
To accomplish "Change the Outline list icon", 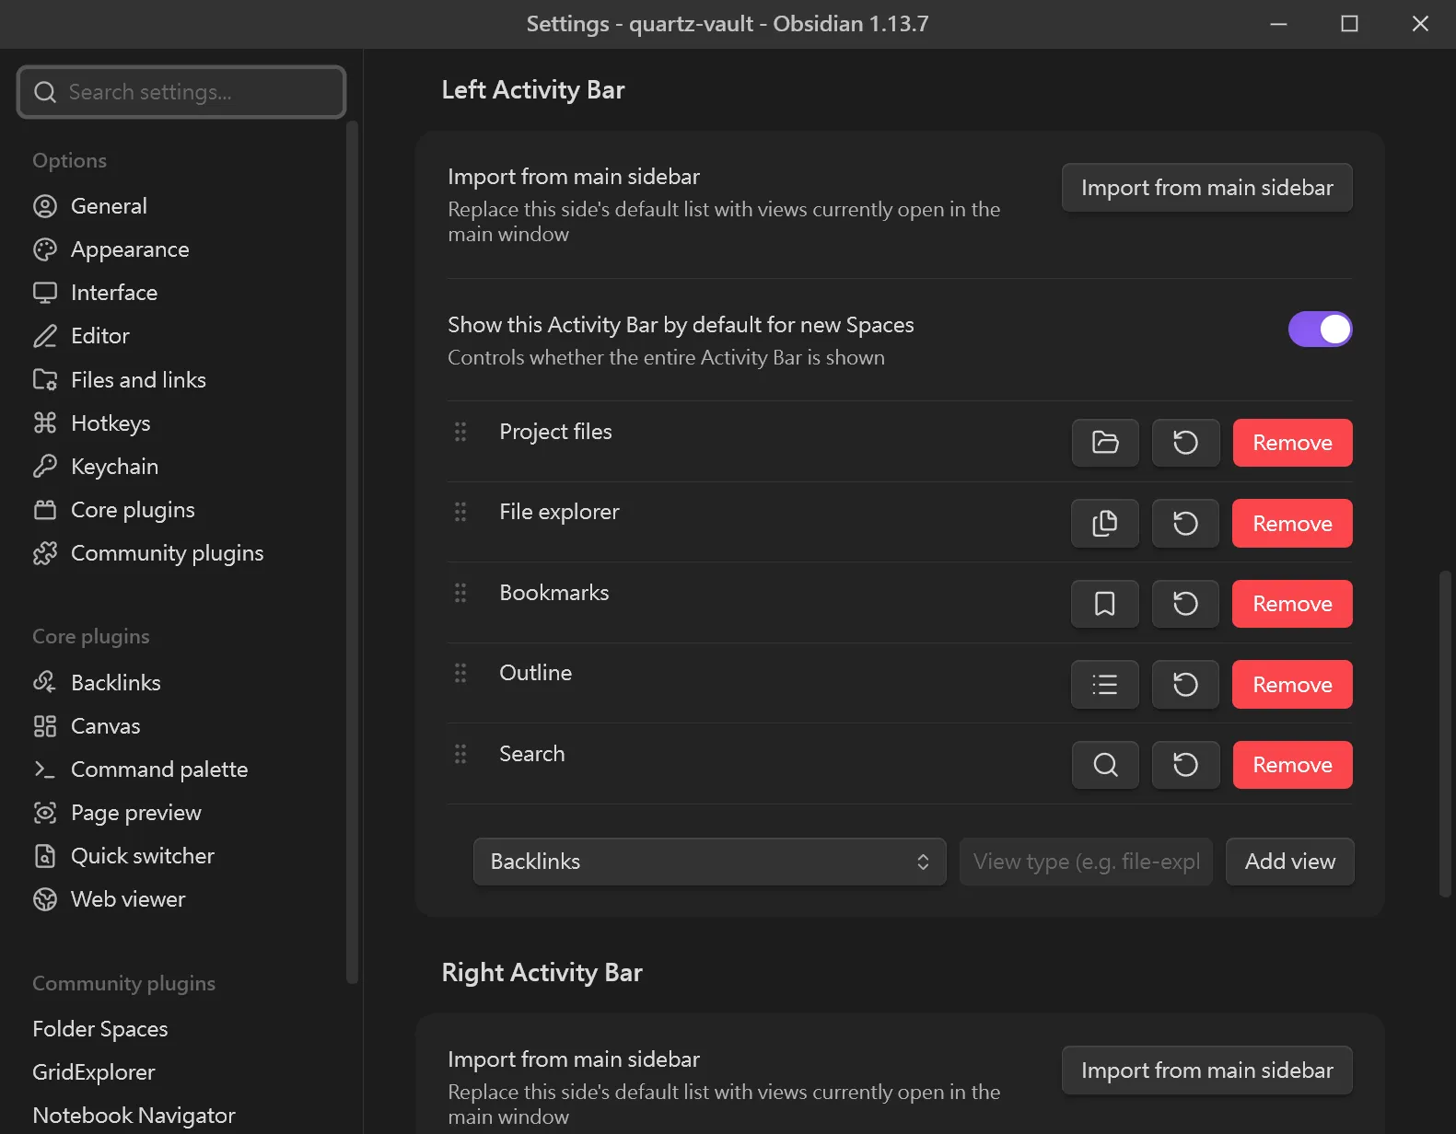I will point(1105,685).
